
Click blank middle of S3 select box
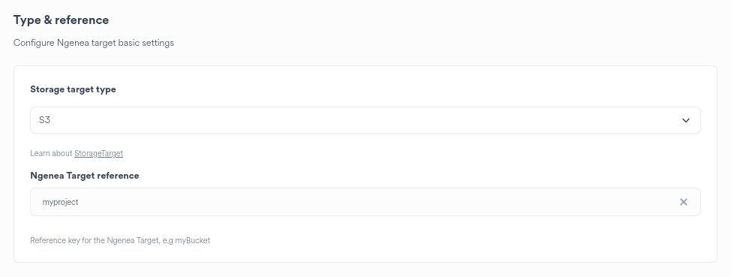(365, 120)
